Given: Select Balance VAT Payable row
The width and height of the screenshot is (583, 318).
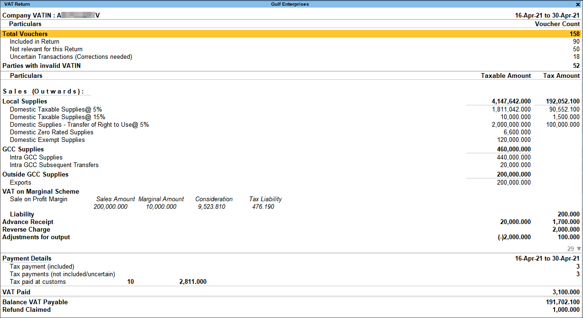Looking at the screenshot, I should (35, 302).
